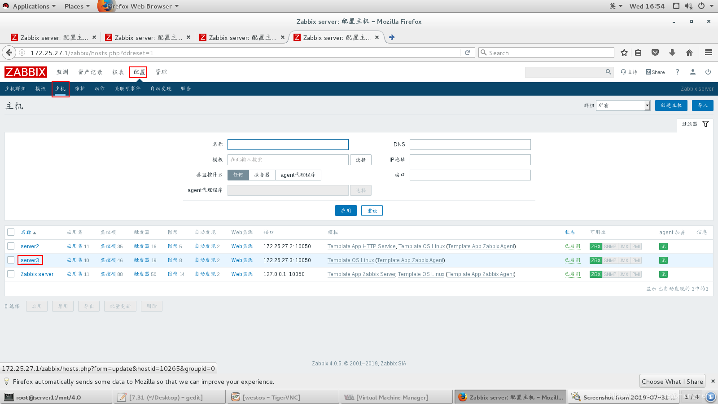Viewport: 718px width, 404px height.
Task: Open the 资产记录 top menu
Action: 90,72
